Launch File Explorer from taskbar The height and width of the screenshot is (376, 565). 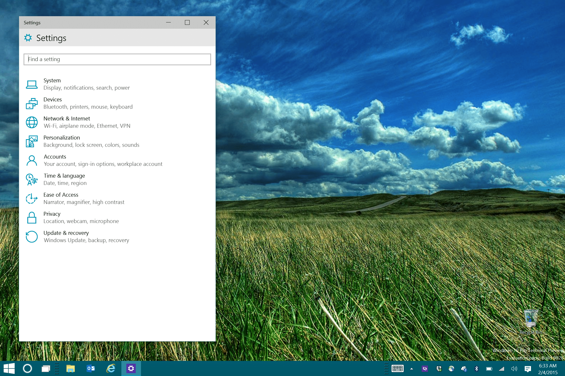[x=71, y=368]
